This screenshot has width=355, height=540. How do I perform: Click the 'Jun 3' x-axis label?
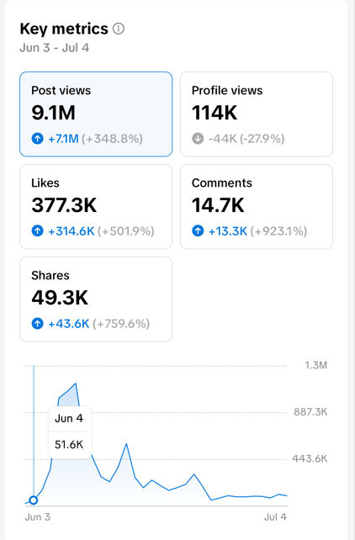coord(38,517)
